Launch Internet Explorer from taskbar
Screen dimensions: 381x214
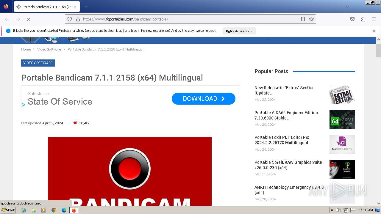tap(24, 210)
